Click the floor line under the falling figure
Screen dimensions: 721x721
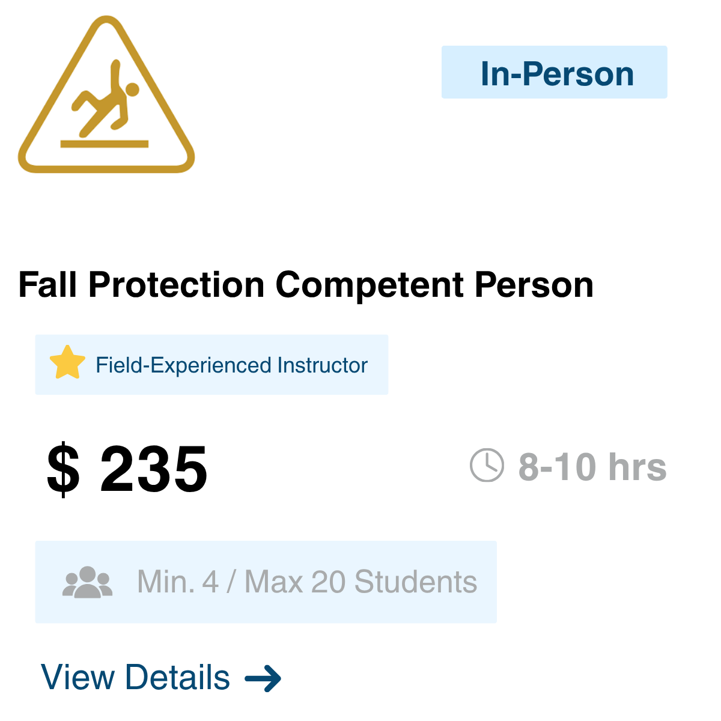point(105,144)
